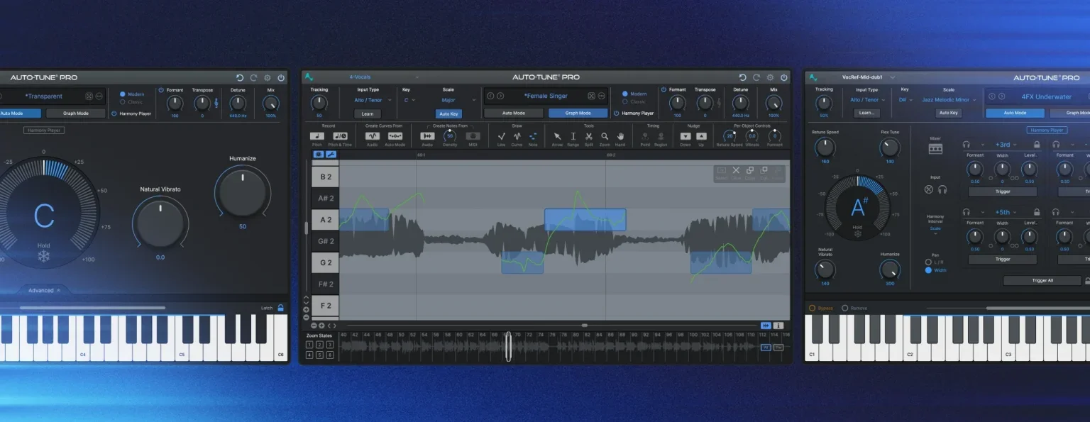Open the +3rd harmony interval dropdown

1007,144
